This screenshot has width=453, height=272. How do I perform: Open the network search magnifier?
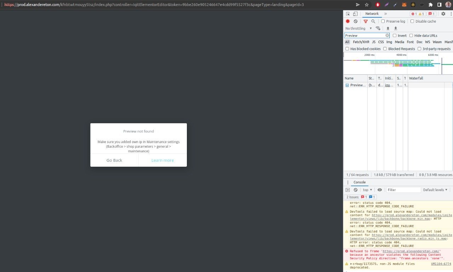point(373,21)
